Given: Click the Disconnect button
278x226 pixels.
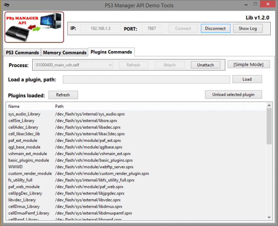Looking at the screenshot, I should pos(215,28).
